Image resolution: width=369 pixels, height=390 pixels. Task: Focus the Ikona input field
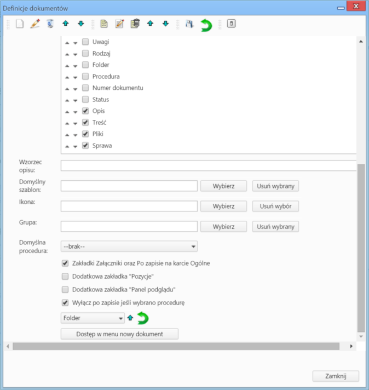pyautogui.click(x=129, y=206)
